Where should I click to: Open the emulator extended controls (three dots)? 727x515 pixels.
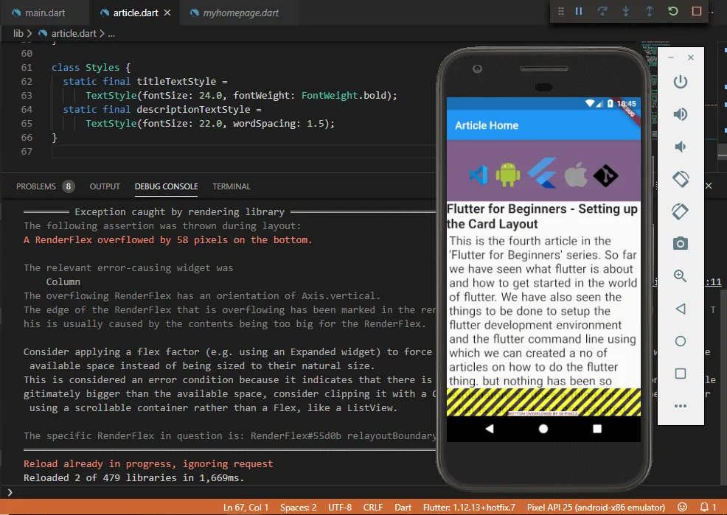tap(681, 406)
